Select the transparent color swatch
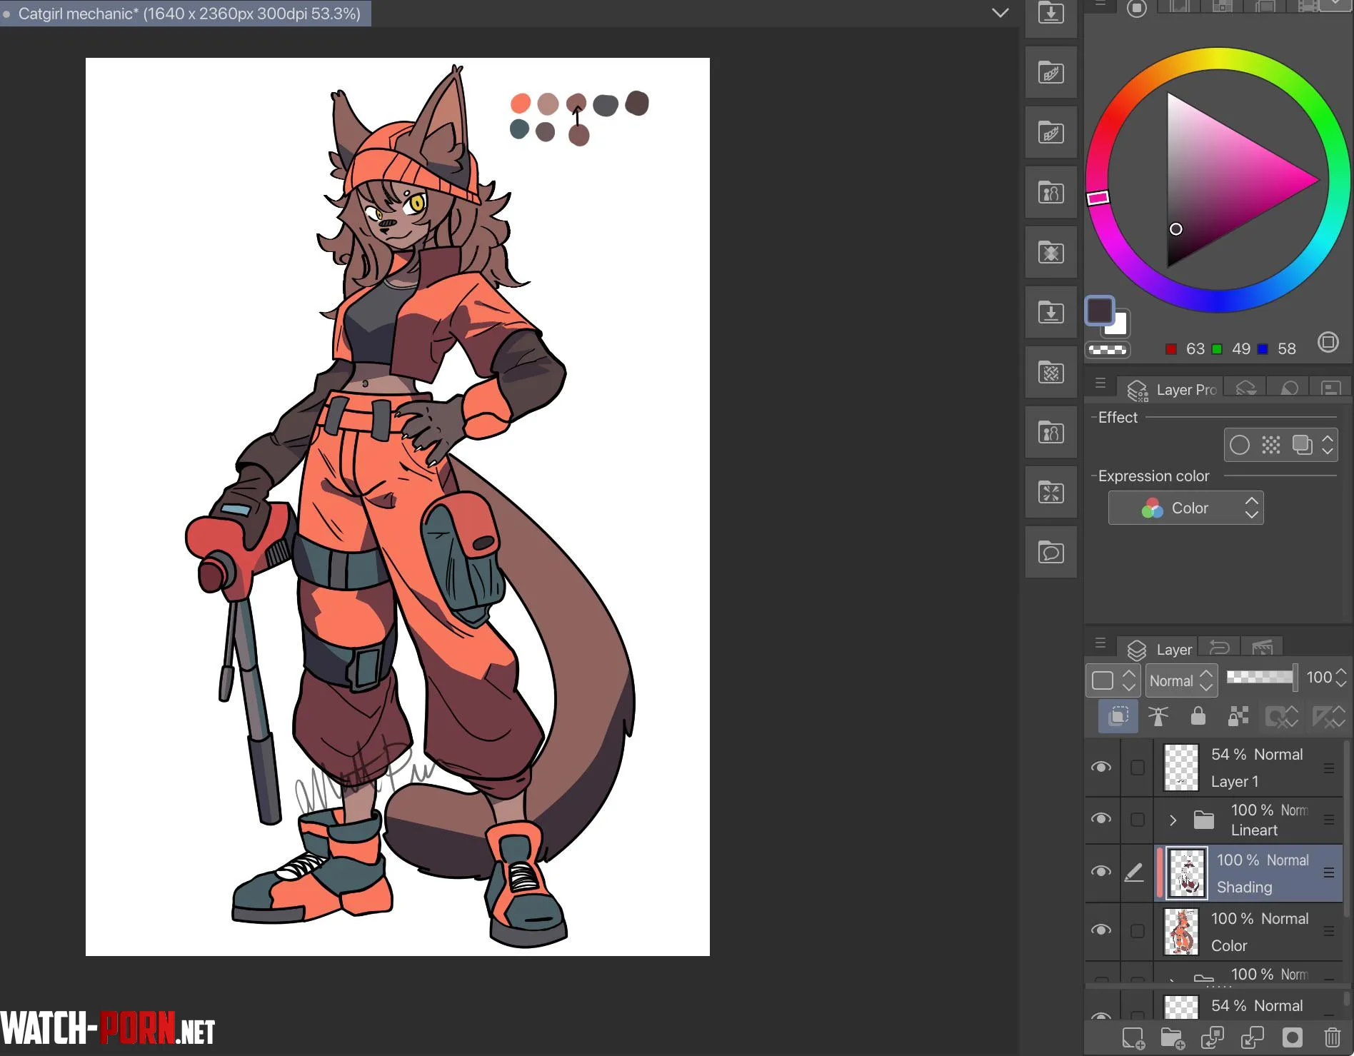The width and height of the screenshot is (1354, 1056). coord(1108,350)
